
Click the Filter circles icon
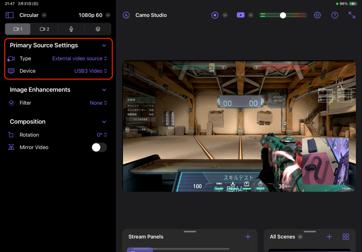pos(11,103)
